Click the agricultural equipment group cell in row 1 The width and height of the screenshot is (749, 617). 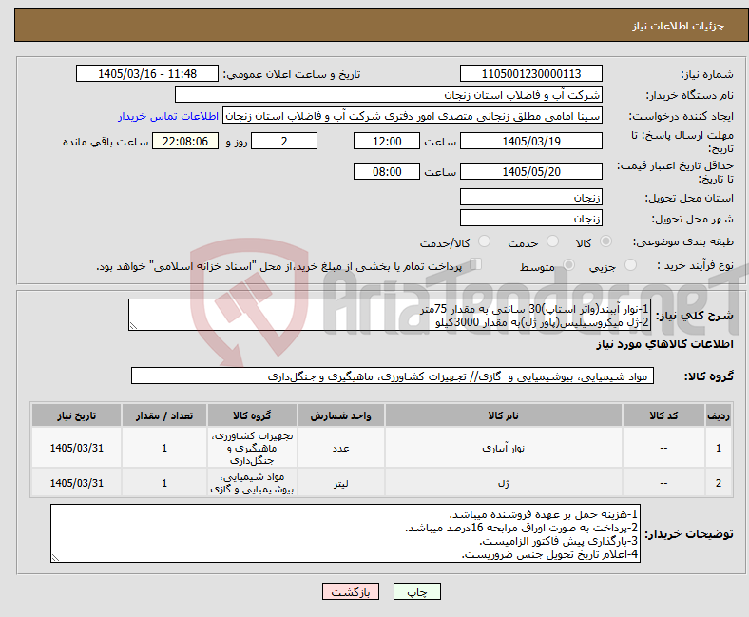tap(252, 448)
